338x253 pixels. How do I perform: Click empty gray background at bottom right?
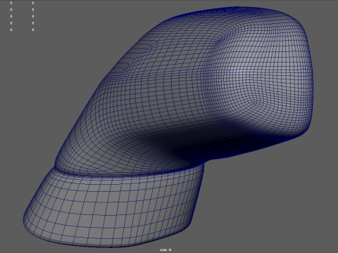pos(282,211)
